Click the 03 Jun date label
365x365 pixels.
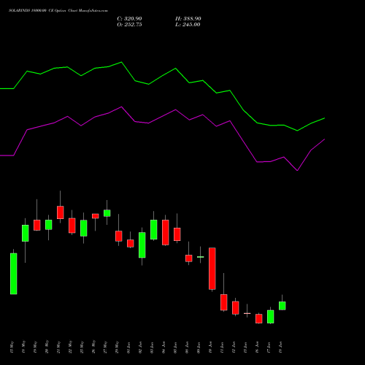(x=153, y=347)
